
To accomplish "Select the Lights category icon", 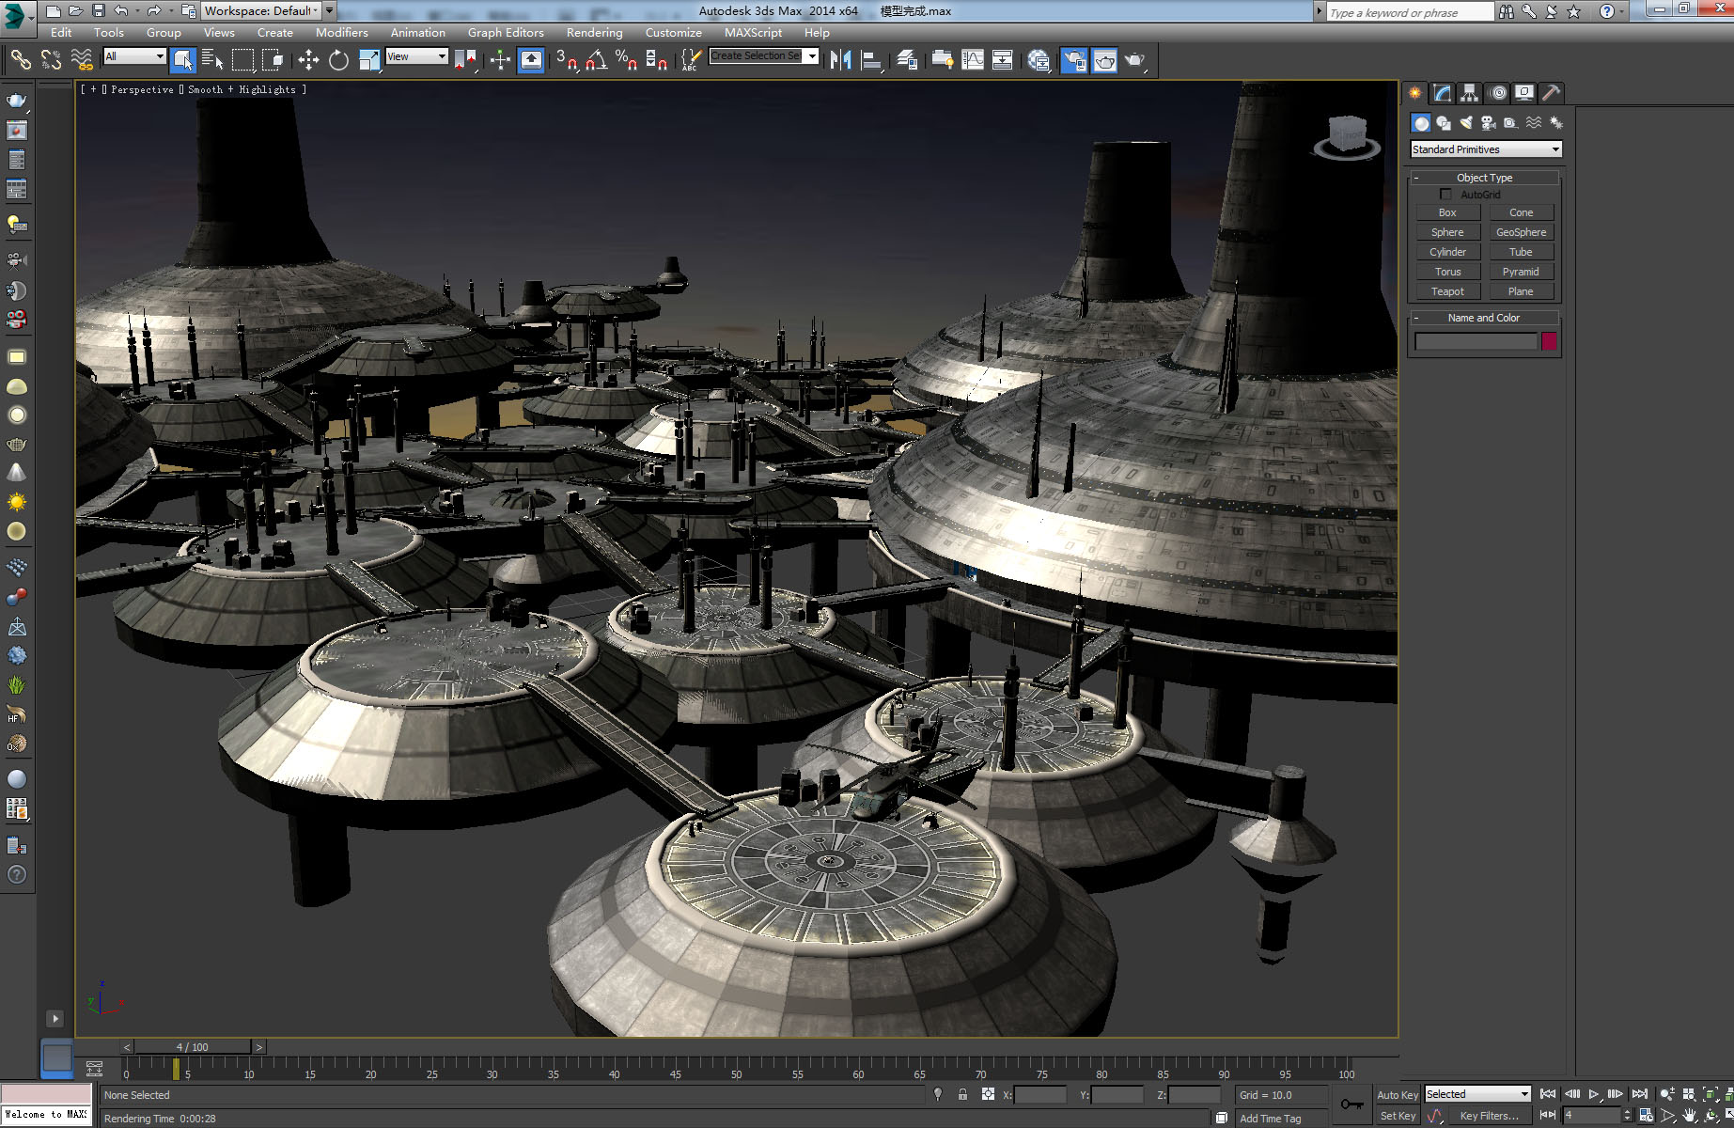I will pyautogui.click(x=1466, y=123).
